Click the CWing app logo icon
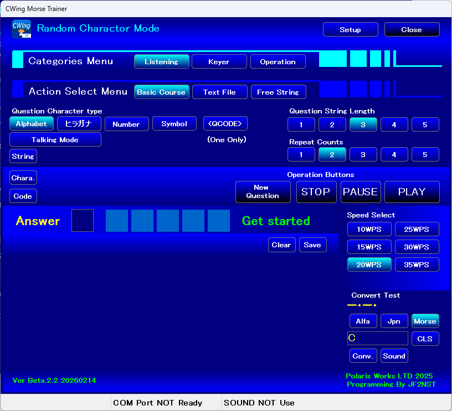452x411 pixels. pos(21,29)
